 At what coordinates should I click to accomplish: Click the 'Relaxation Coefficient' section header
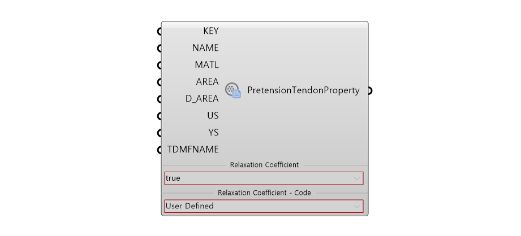tap(265, 165)
